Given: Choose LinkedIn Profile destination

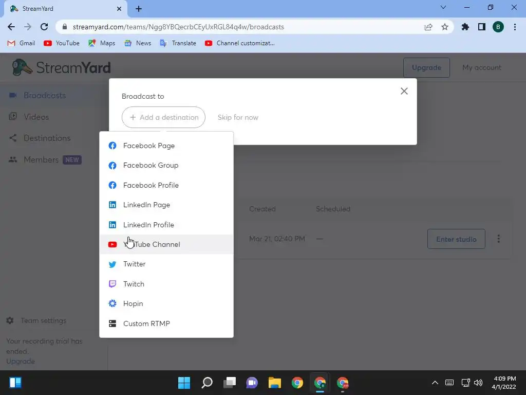Looking at the screenshot, I should 166,225.
